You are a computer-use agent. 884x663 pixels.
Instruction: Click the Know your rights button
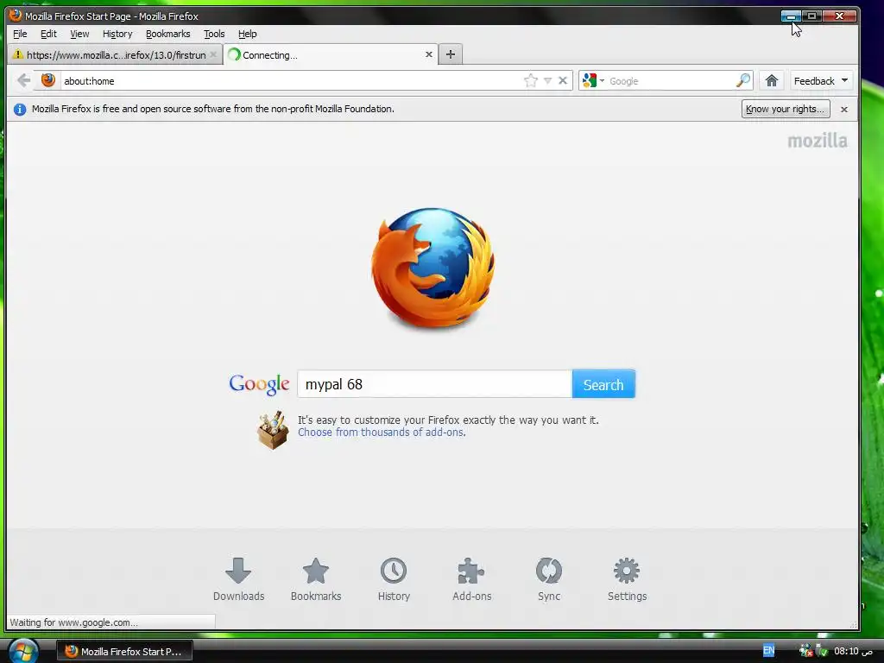[x=786, y=109]
